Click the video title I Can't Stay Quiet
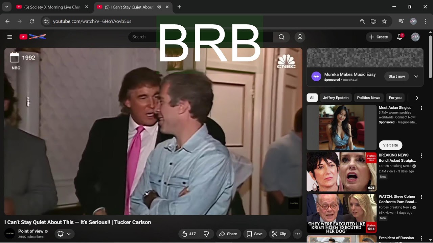Screen dimensions: 433x243 click(x=78, y=222)
